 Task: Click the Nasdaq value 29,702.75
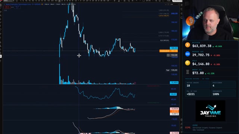point(201,55)
